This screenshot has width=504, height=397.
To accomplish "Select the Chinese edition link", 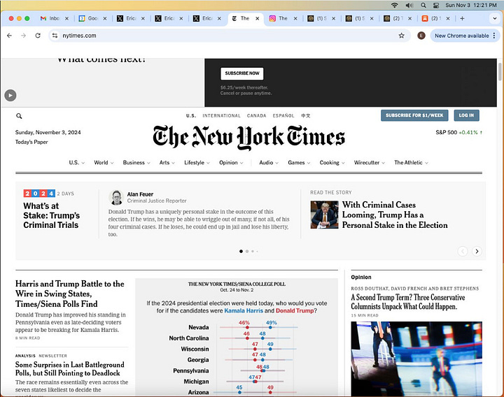I will pyautogui.click(x=306, y=115).
